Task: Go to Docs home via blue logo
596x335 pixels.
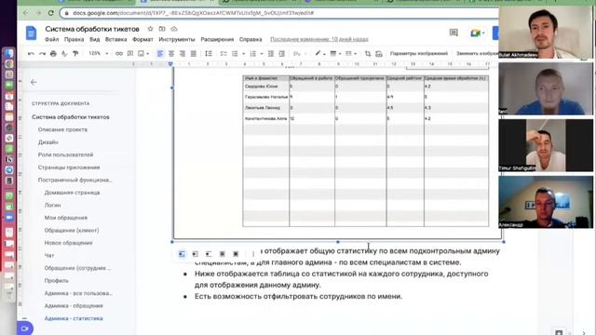Action: pyautogui.click(x=31, y=33)
